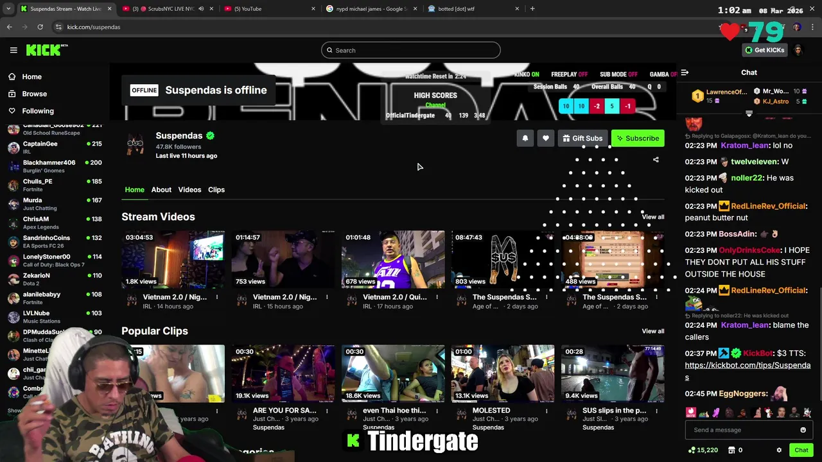Open 01:14:57 stream video thumbnail

click(x=283, y=259)
